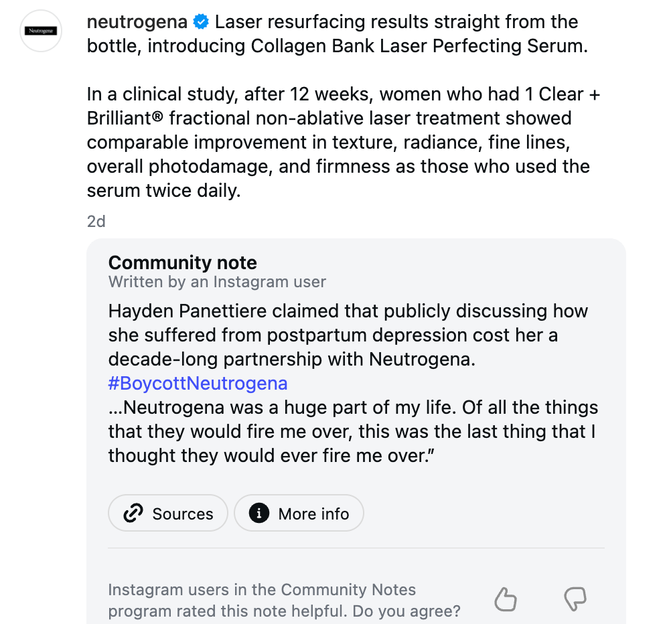Open the Neutrogena profile picture
663x624 pixels.
[41, 31]
